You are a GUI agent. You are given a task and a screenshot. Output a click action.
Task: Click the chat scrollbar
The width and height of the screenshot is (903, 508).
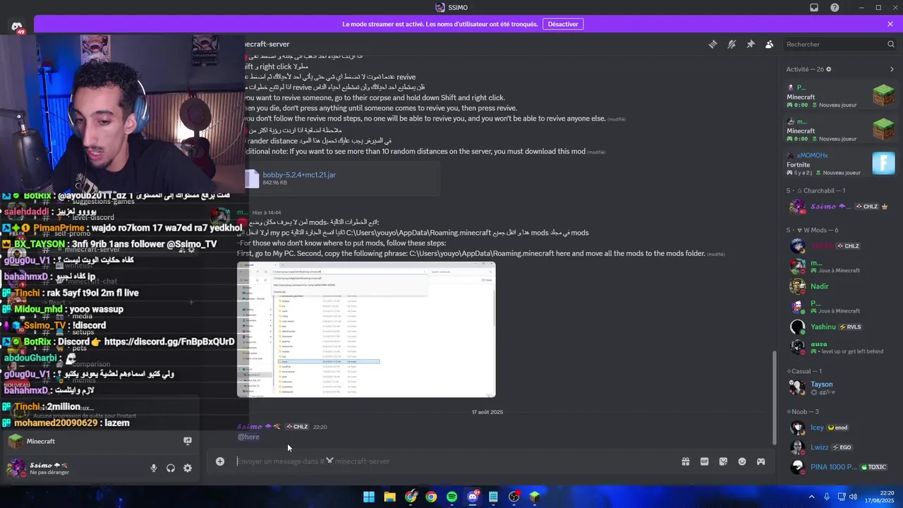pyautogui.click(x=775, y=397)
